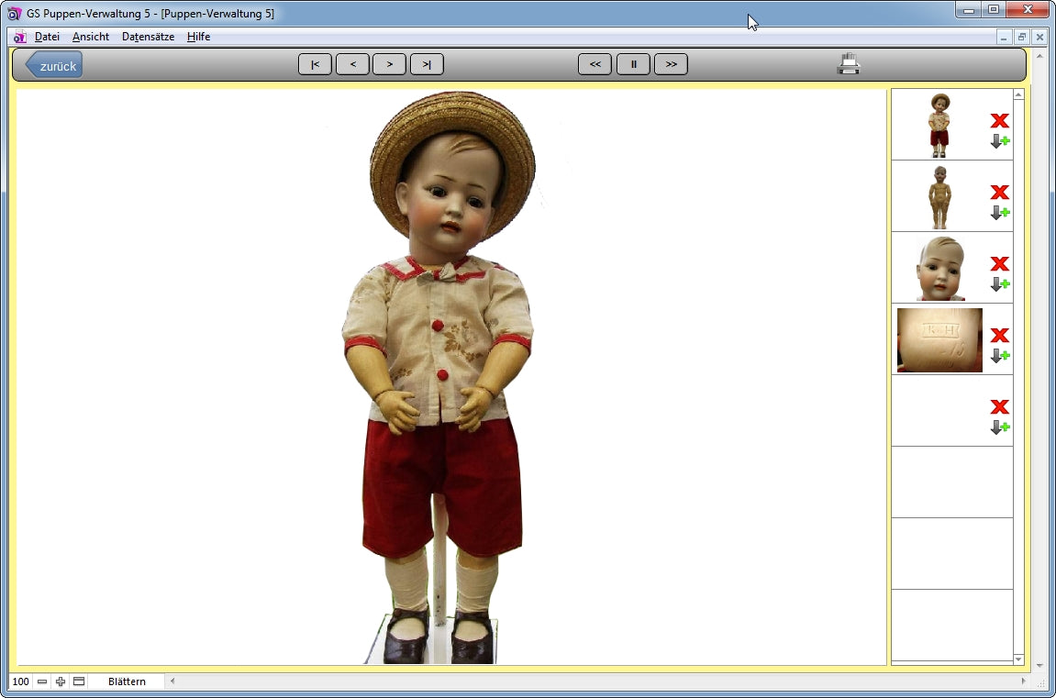Jump to the first record
The width and height of the screenshot is (1056, 698).
point(315,64)
